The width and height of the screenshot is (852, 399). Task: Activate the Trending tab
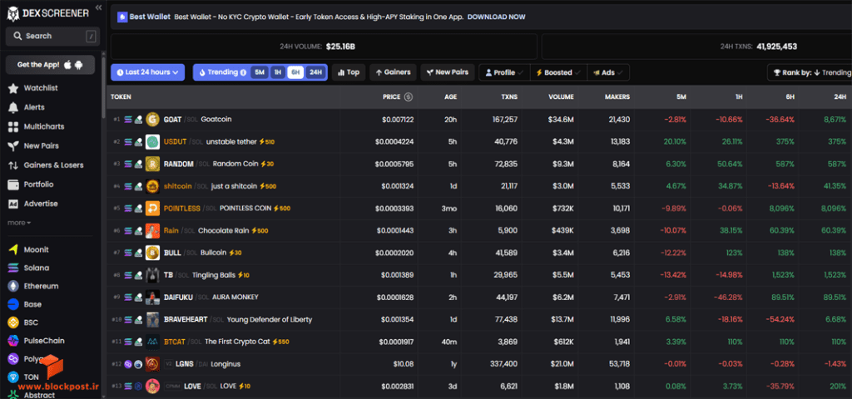(222, 72)
